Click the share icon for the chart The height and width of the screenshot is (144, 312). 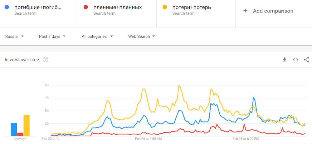point(306,60)
